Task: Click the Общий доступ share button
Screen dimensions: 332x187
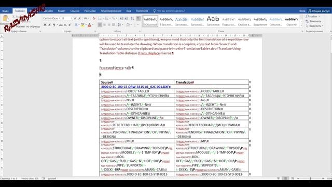Action: [319, 11]
